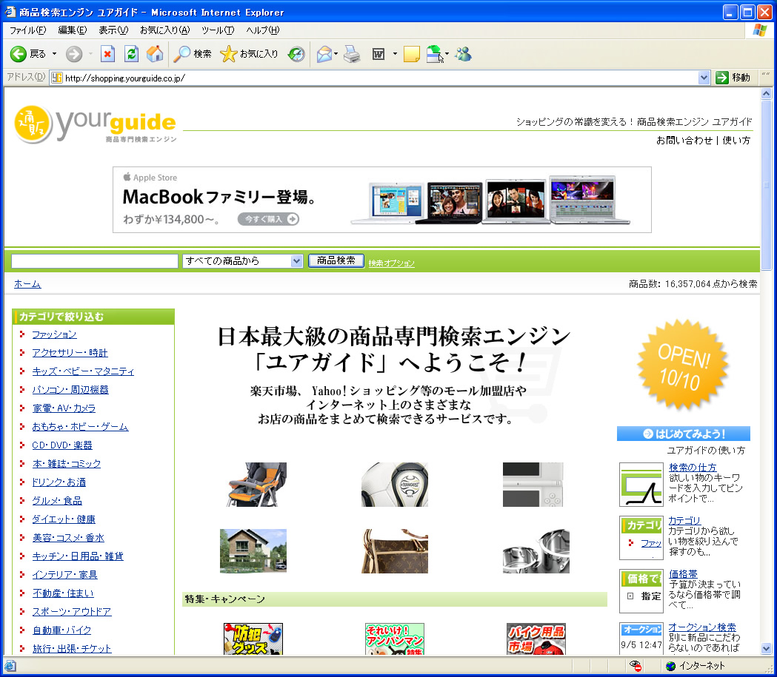Open the 表示(V) menu
Image resolution: width=777 pixels, height=677 pixels.
tap(113, 30)
